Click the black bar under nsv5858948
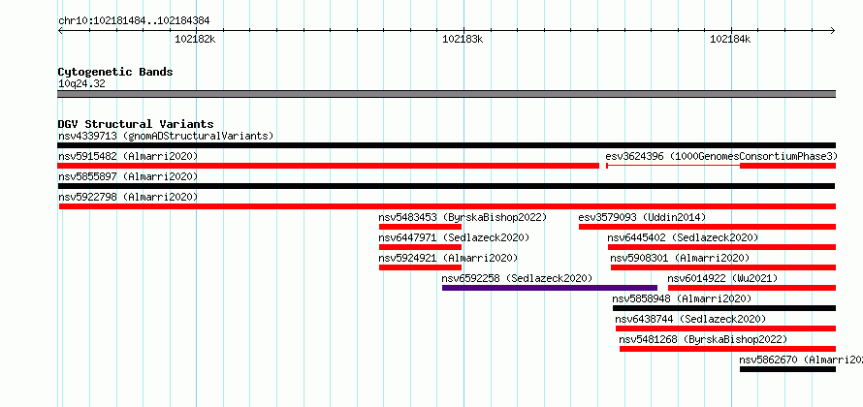Viewport: 863px width, 407px height. tap(724, 308)
